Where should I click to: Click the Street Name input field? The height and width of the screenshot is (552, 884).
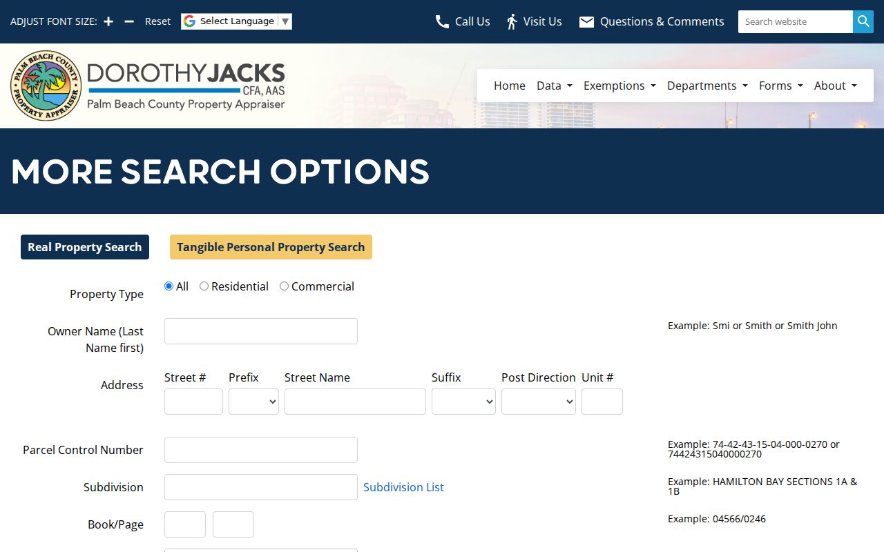point(355,402)
